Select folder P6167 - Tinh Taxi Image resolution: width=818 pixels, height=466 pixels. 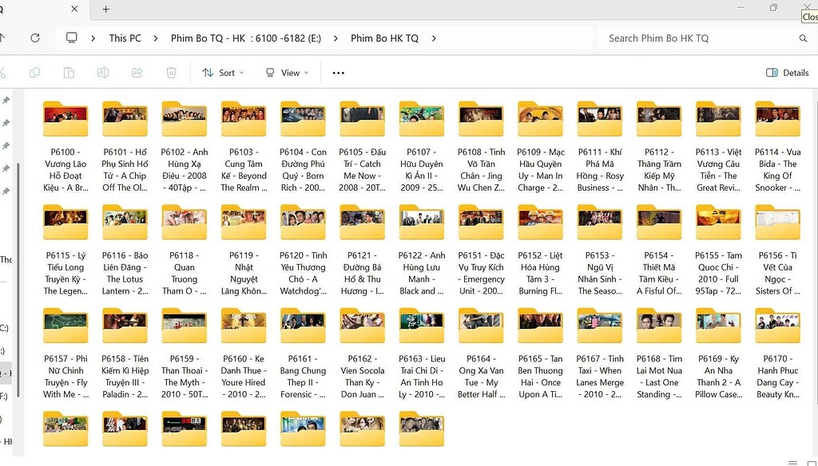pos(600,353)
